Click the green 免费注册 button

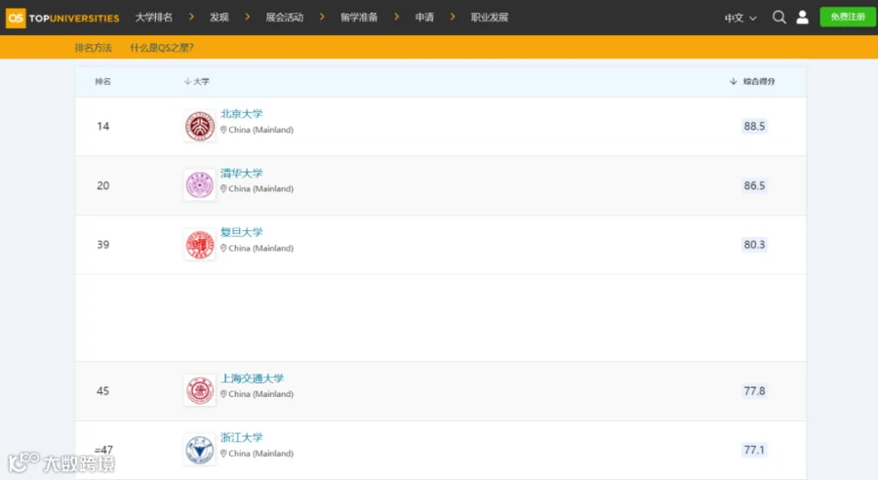click(847, 17)
